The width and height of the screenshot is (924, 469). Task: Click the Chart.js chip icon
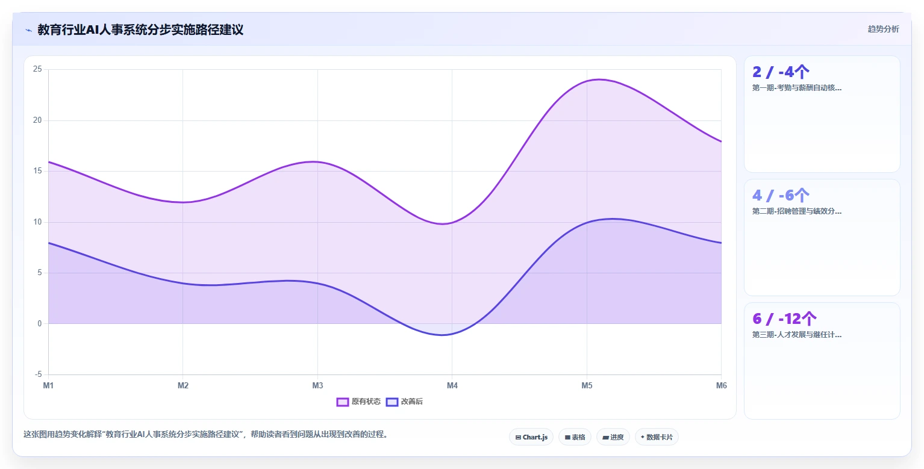tap(518, 437)
